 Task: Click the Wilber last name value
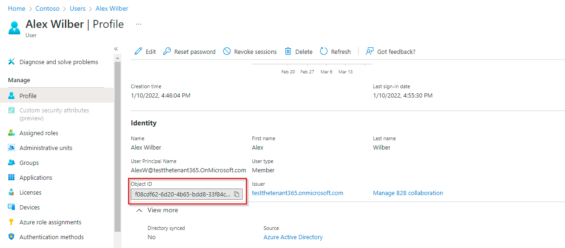[382, 147]
